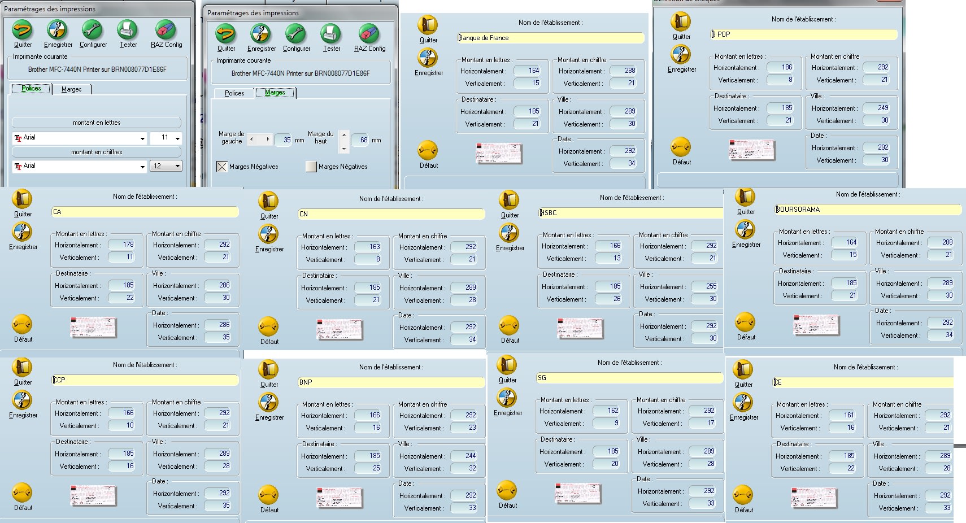Click Quitter arrow icon in the margins dialog

click(226, 34)
